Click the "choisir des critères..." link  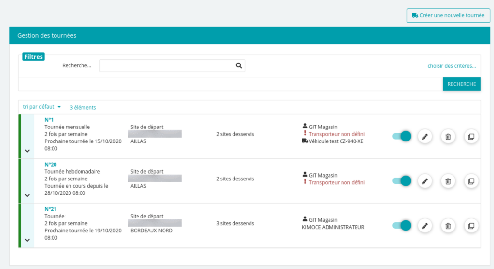(x=452, y=66)
